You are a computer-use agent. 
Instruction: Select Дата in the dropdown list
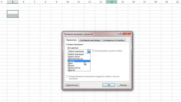pos(79,63)
